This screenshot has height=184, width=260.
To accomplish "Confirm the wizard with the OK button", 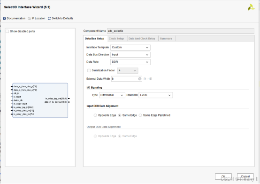I will point(223,176).
